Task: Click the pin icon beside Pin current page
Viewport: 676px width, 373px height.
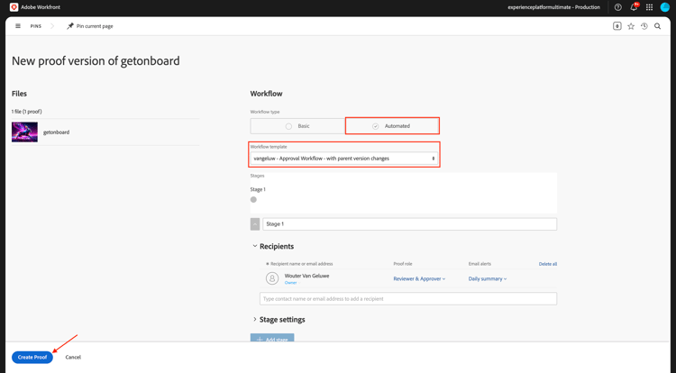Action: point(69,26)
